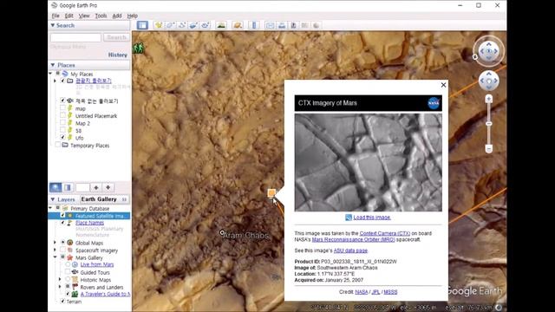Click Load this image link
This screenshot has height=312, width=555.
click(x=372, y=218)
